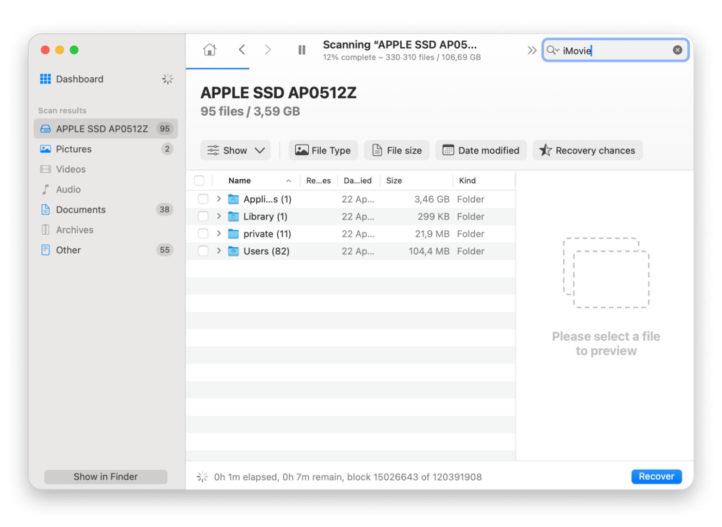Expand the Users (82) folder
The image size is (722, 527).
click(219, 251)
